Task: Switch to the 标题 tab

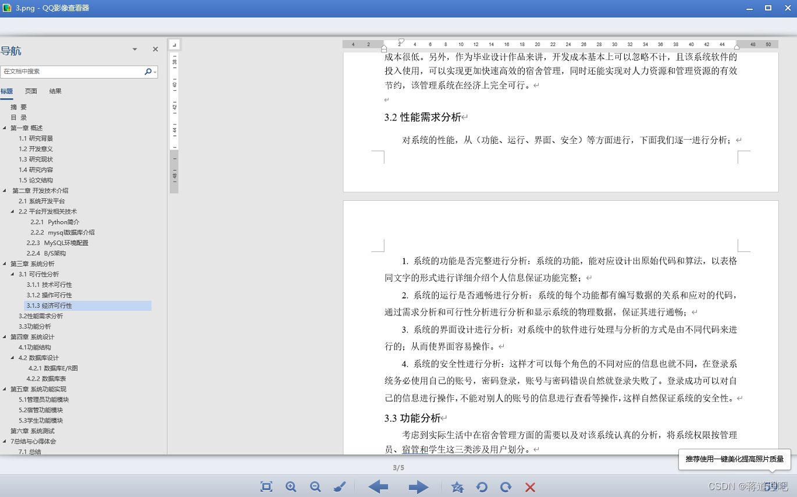Action: (x=6, y=91)
